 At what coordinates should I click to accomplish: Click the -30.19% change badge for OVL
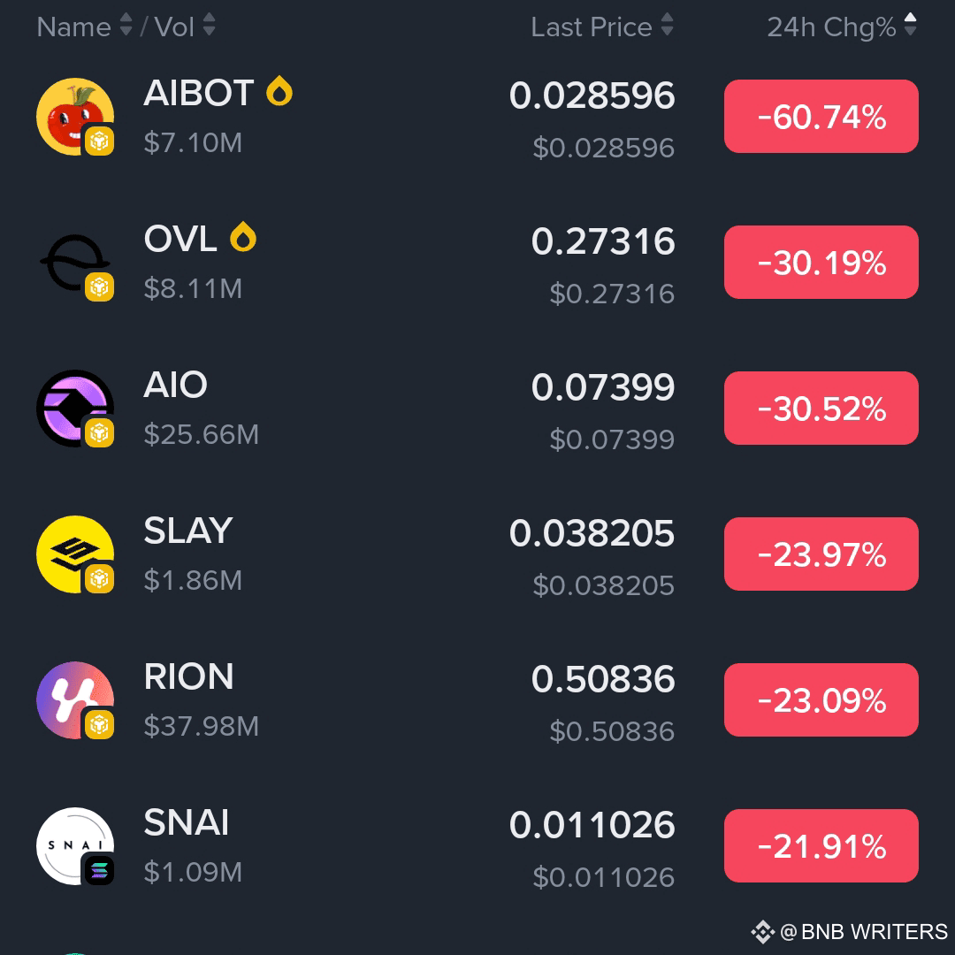[x=821, y=262]
